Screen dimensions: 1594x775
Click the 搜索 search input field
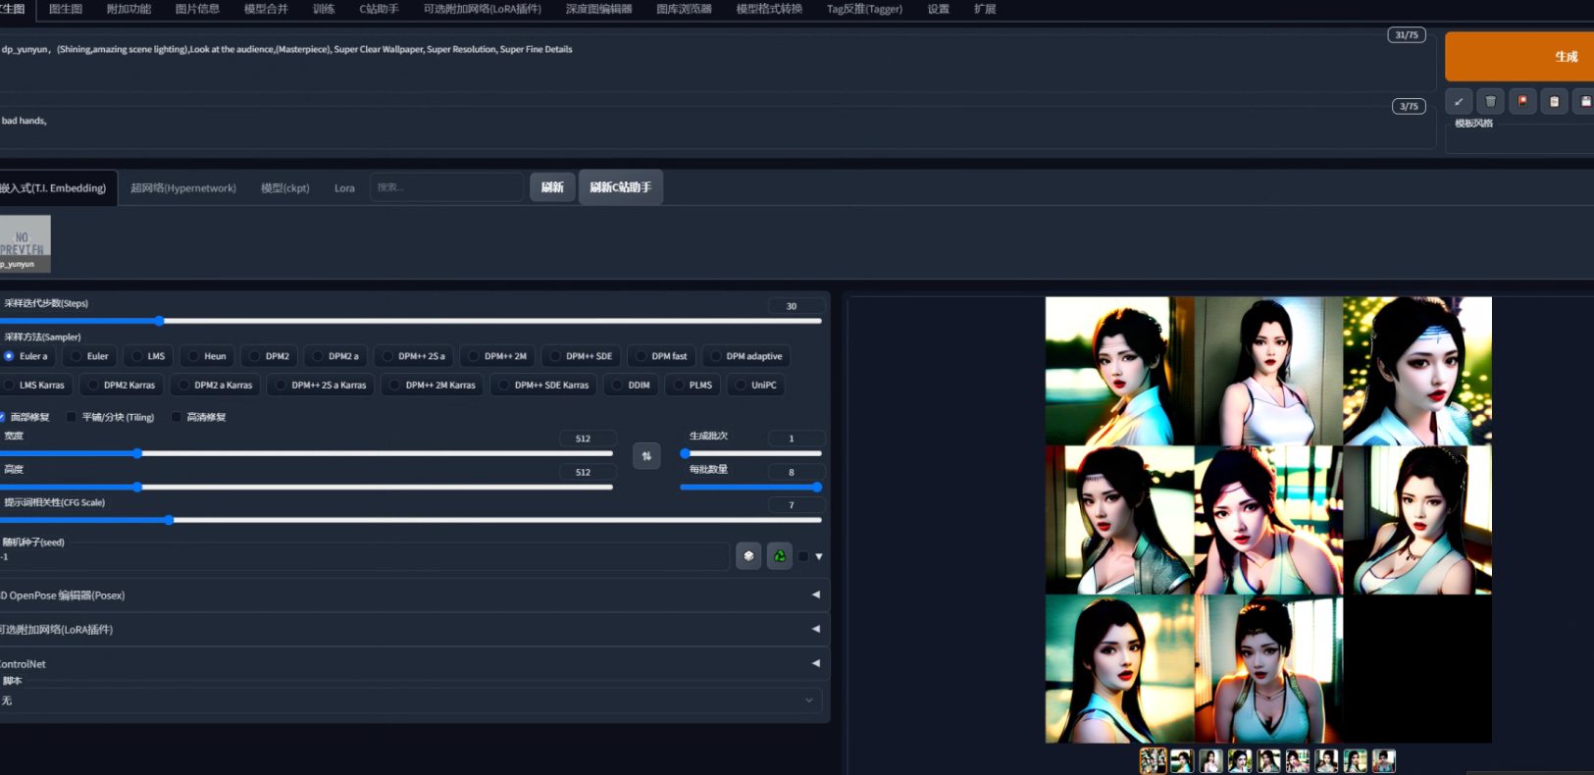click(446, 187)
